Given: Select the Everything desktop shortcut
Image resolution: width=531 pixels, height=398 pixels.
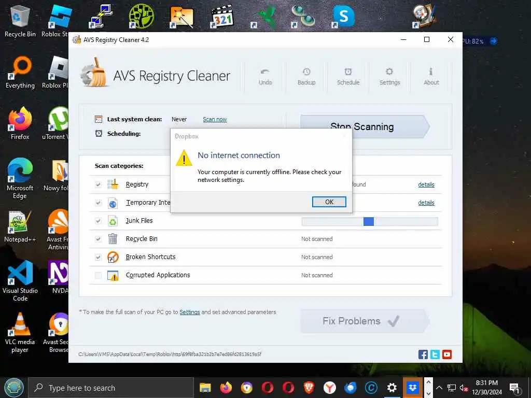Looking at the screenshot, I should pos(20,73).
